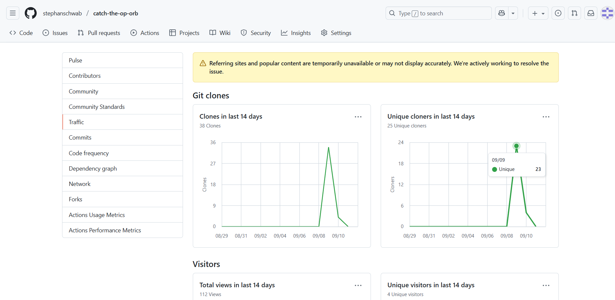Image resolution: width=615 pixels, height=300 pixels.
Task: Open the Copilot chat icon
Action: (x=502, y=13)
